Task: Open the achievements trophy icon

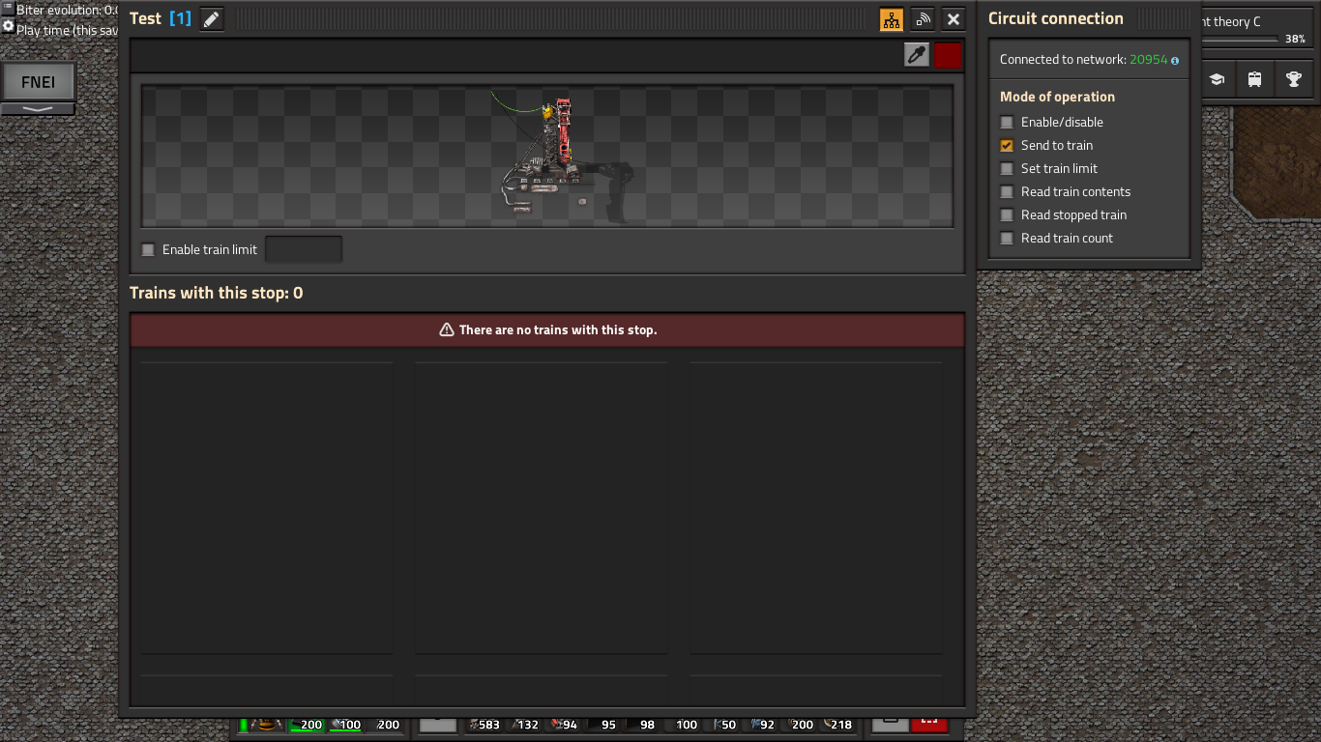Action: (x=1293, y=79)
